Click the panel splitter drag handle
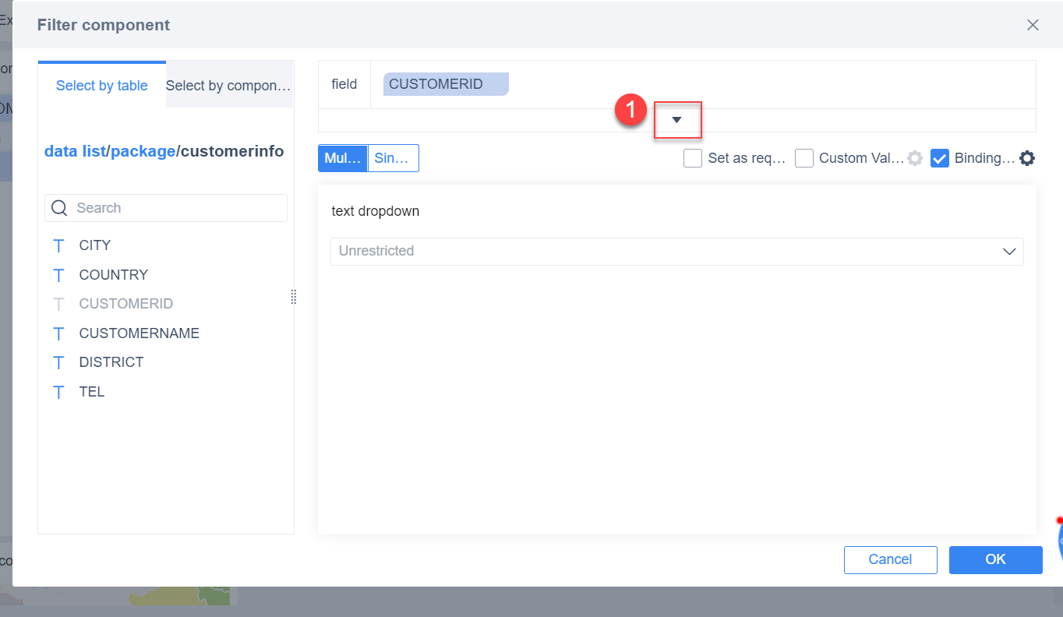 click(294, 297)
